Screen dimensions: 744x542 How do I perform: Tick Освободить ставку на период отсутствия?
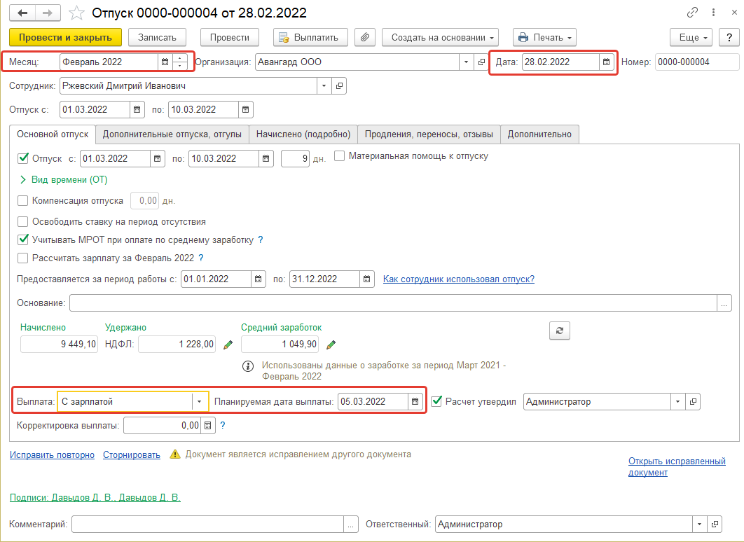(23, 221)
